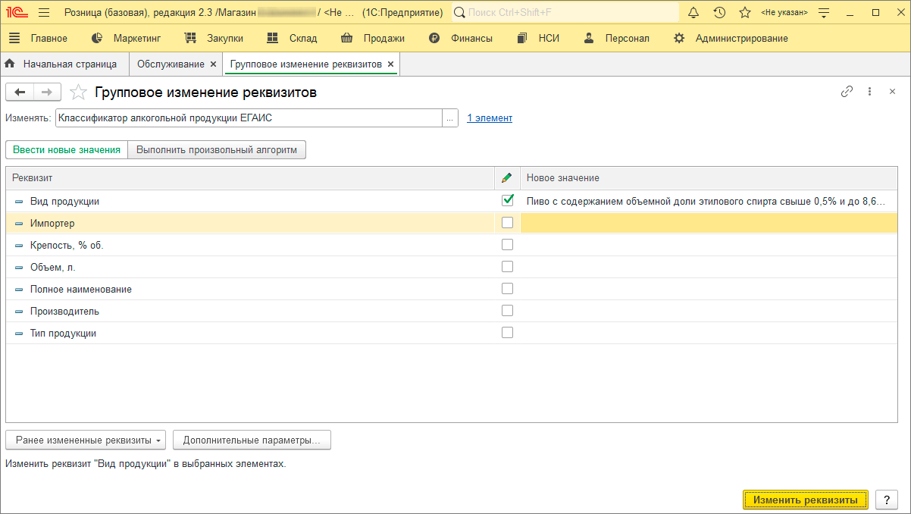
Task: Uncheck the Вид продукции checkbox
Action: tap(508, 201)
